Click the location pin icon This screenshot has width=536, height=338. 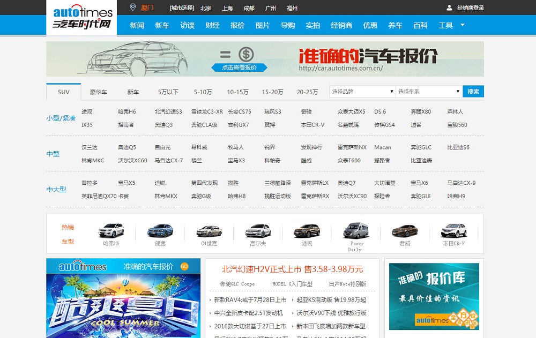point(133,7)
